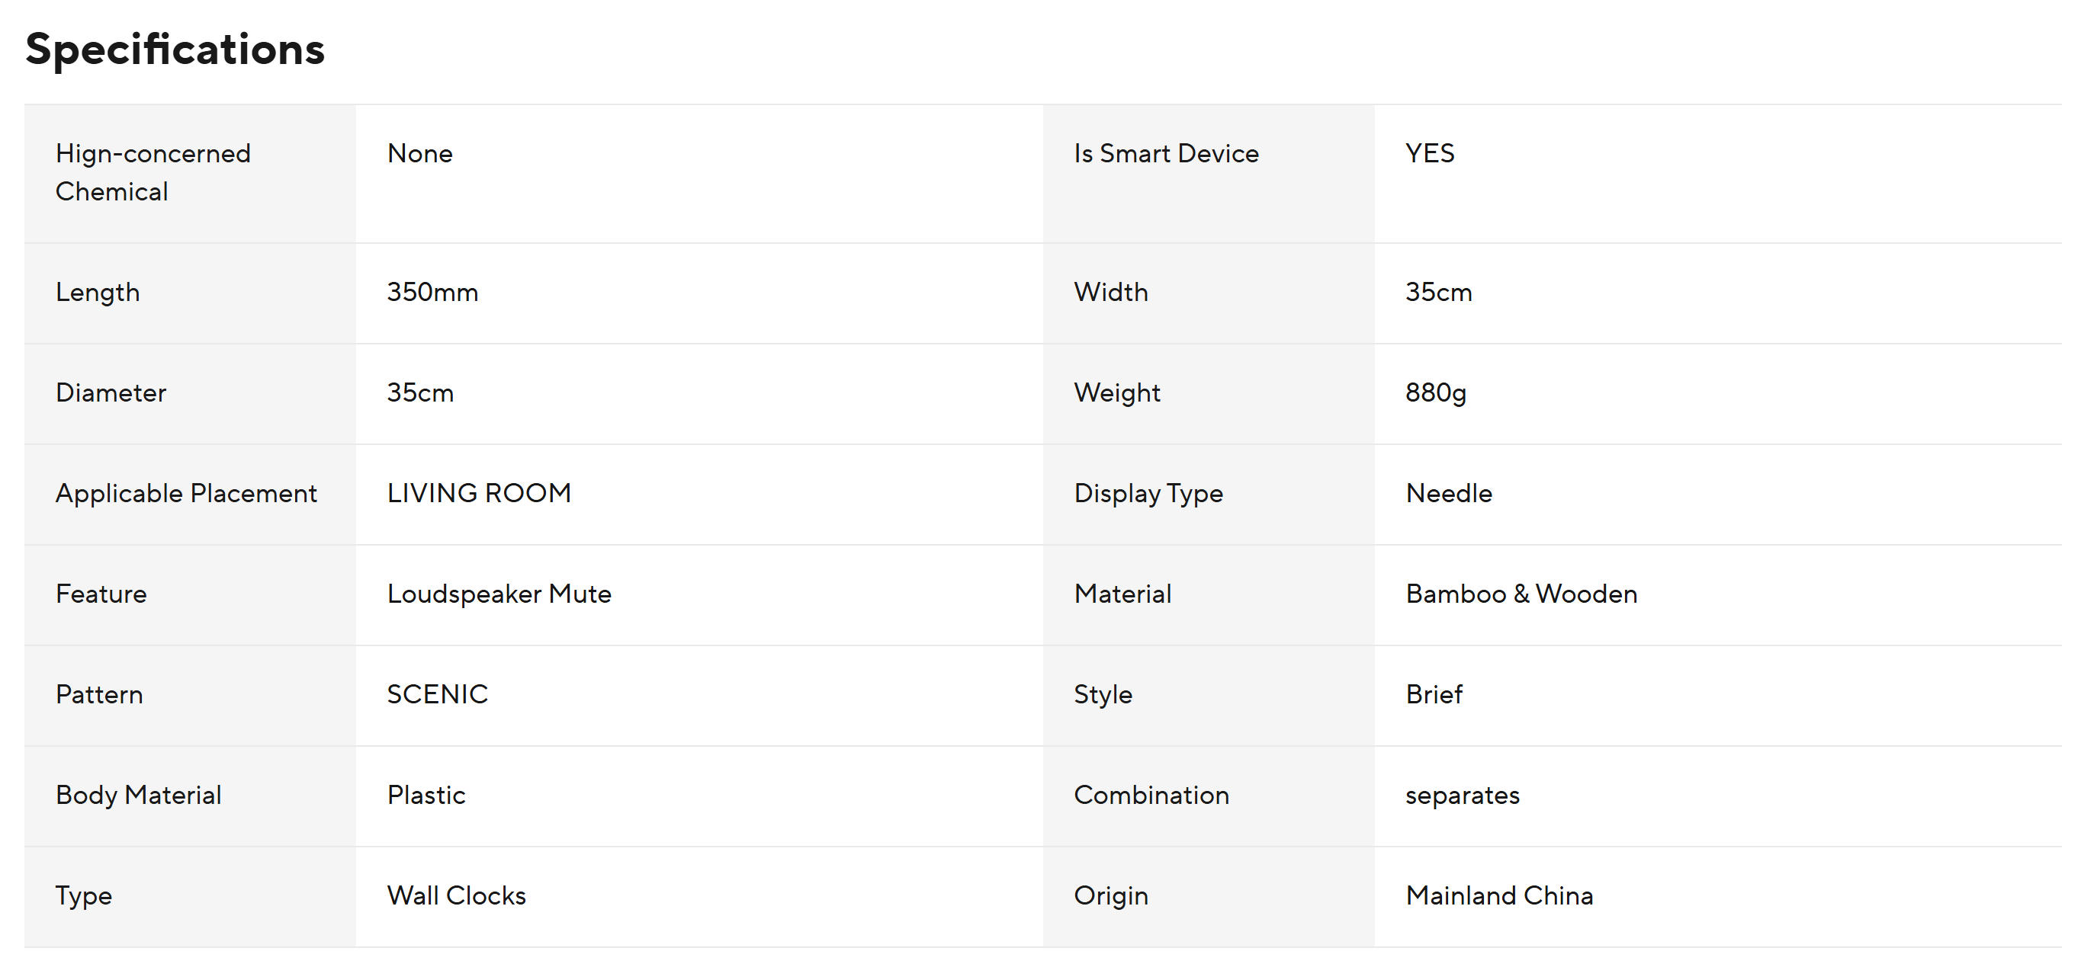This screenshot has width=2081, height=967.
Task: Click the LIVING ROOM placement value
Action: [479, 493]
